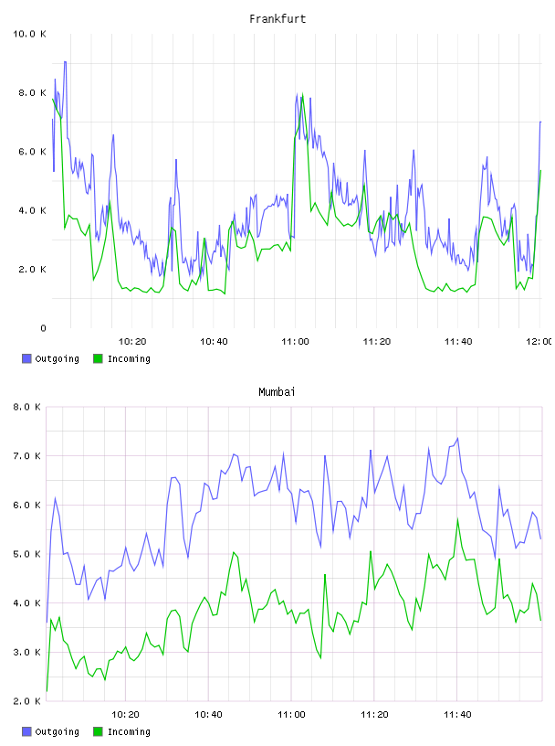Click the 5.0 K label on the Mumbai y-axis

[26, 554]
